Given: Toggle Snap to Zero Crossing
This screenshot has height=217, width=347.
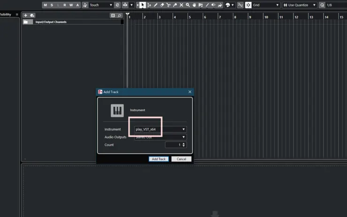Looking at the screenshot, I should point(240,5).
